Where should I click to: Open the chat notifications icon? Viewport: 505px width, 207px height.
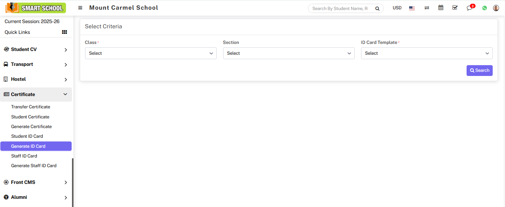[470, 8]
